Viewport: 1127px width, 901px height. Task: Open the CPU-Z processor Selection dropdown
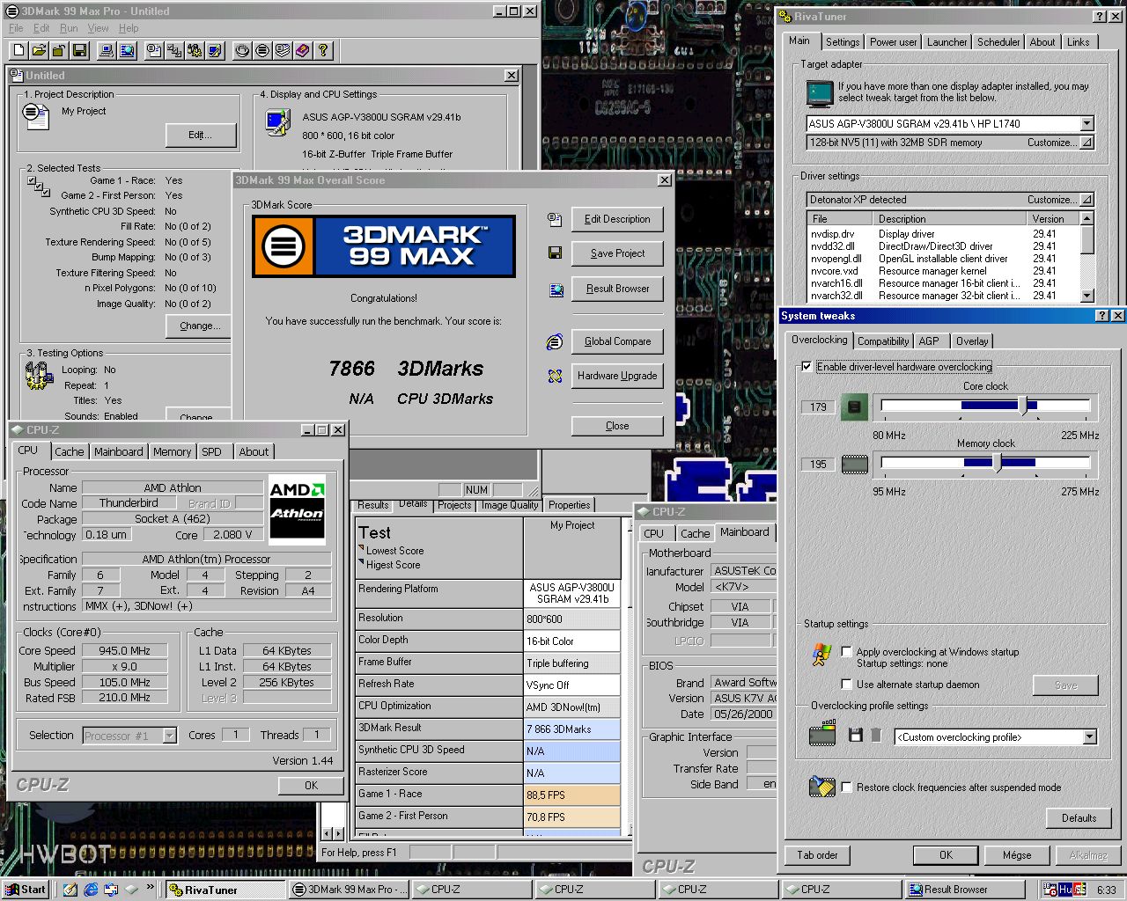(x=170, y=736)
